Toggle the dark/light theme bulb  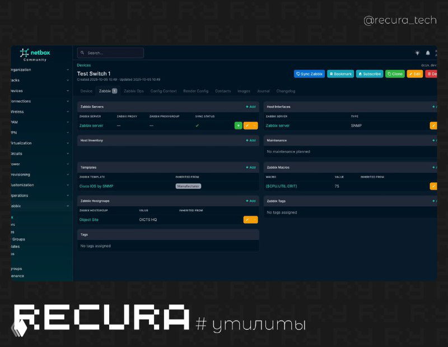coord(416,52)
